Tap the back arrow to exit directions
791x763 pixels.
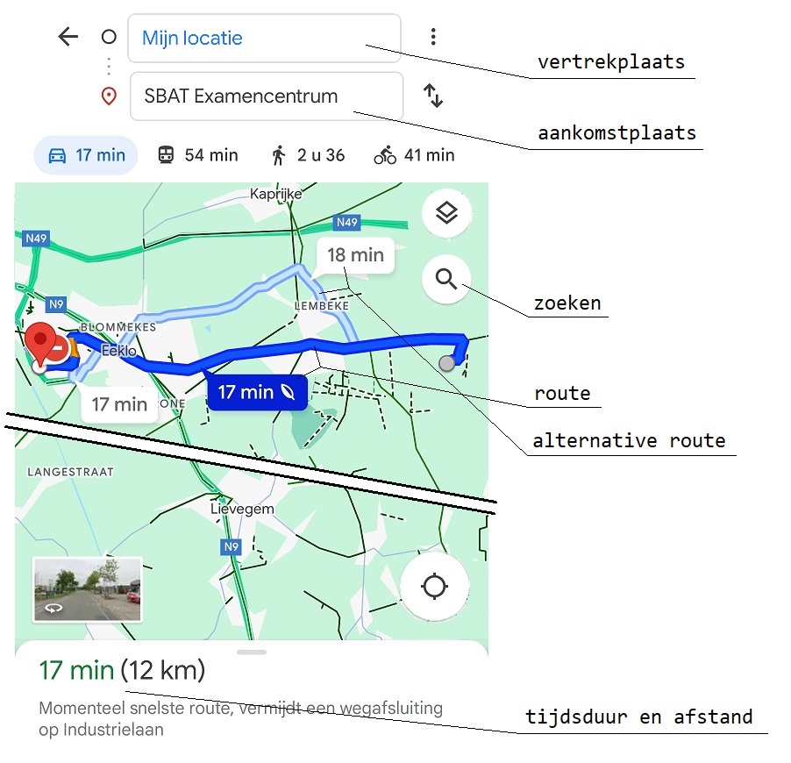point(68,36)
